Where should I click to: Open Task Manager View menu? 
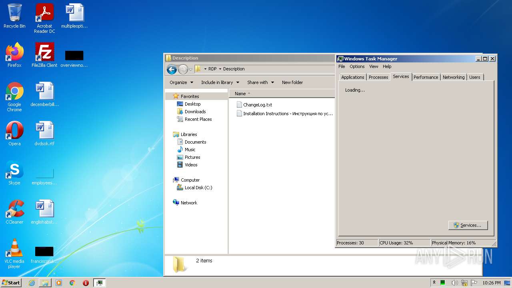pyautogui.click(x=374, y=66)
